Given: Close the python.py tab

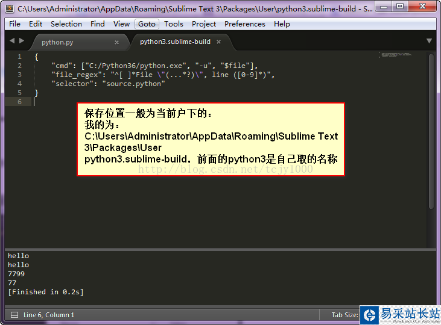Looking at the screenshot, I should [x=116, y=42].
